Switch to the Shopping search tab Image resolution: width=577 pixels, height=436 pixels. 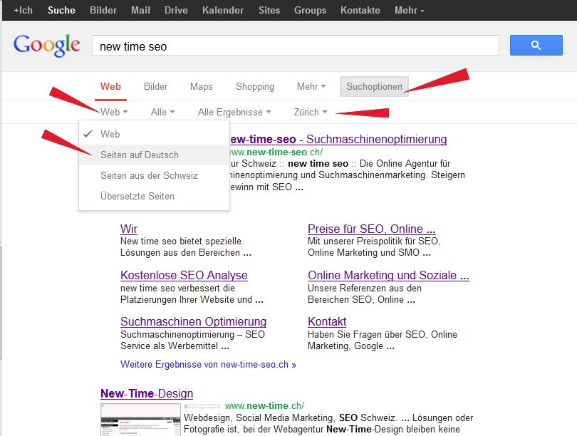coord(255,87)
